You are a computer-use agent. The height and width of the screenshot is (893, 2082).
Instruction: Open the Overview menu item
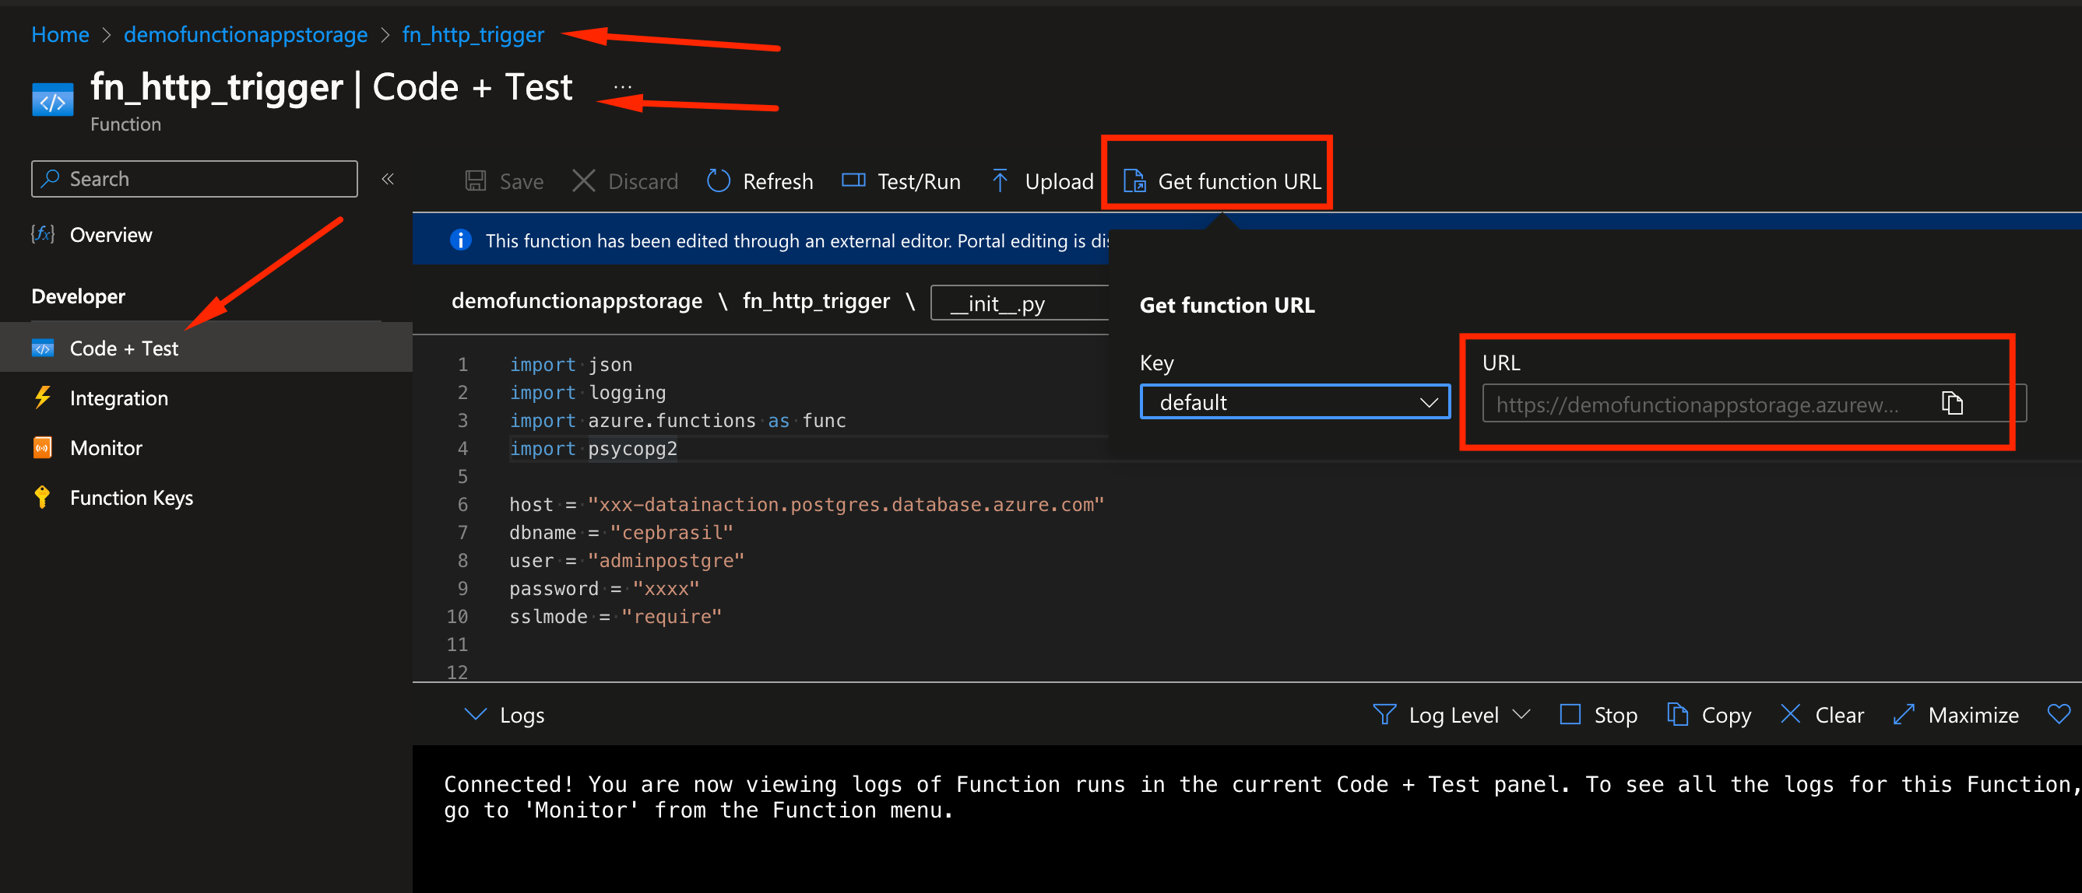(111, 235)
